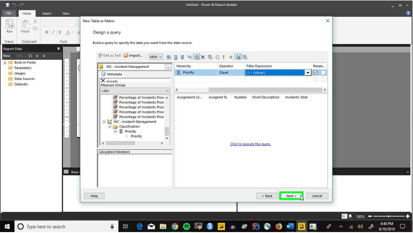Click the black X Delete toolbar icon
Image resolution: width=413 pixels, height=233 pixels.
(203, 57)
